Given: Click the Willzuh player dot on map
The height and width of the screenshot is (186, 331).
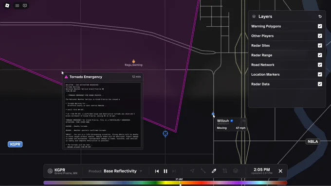Looking at the screenshot, I should pyautogui.click(x=213, y=114).
